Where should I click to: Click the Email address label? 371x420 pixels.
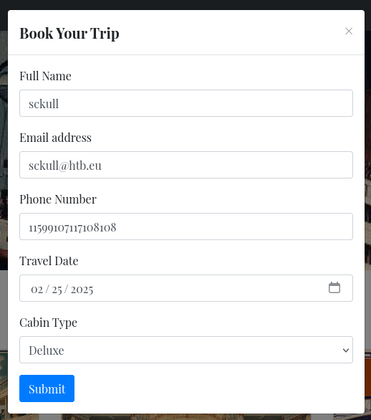click(55, 138)
